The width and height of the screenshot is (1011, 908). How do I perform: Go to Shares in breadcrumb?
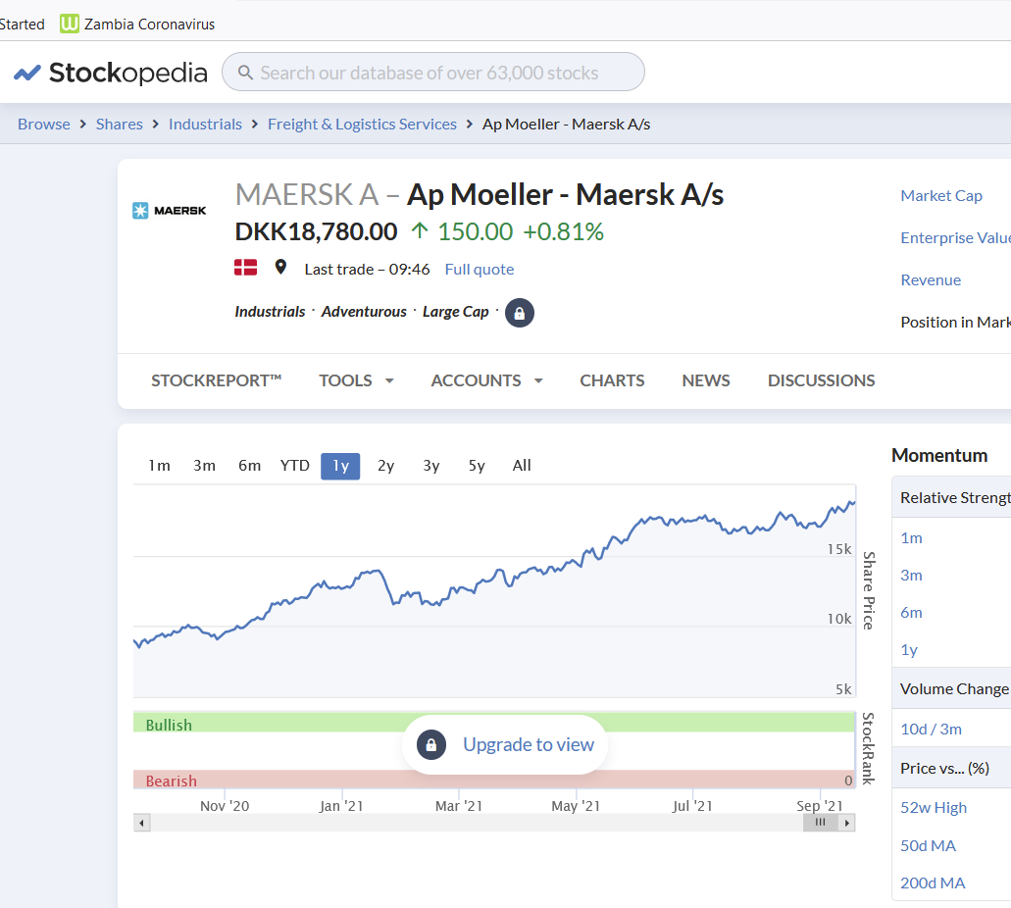point(120,124)
